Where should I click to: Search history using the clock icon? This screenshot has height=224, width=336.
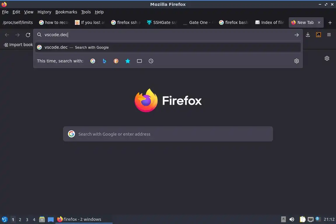151,61
